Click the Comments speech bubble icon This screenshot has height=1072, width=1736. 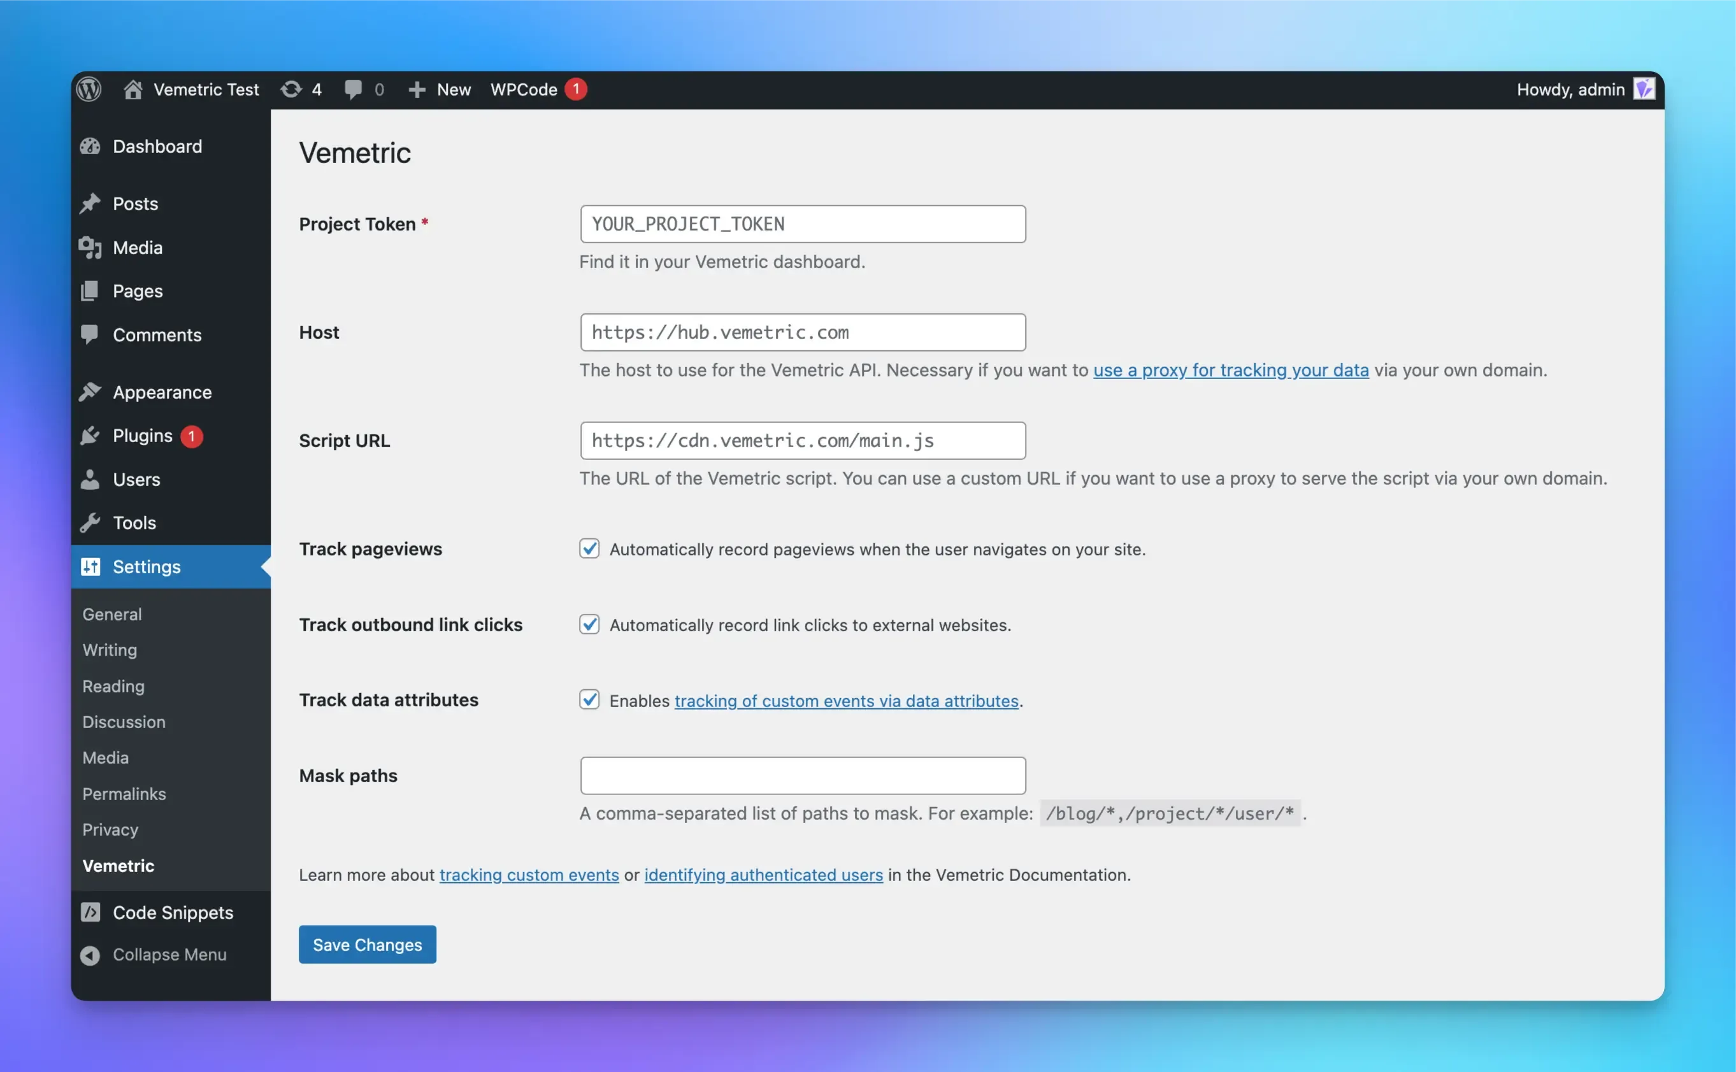pyautogui.click(x=90, y=334)
